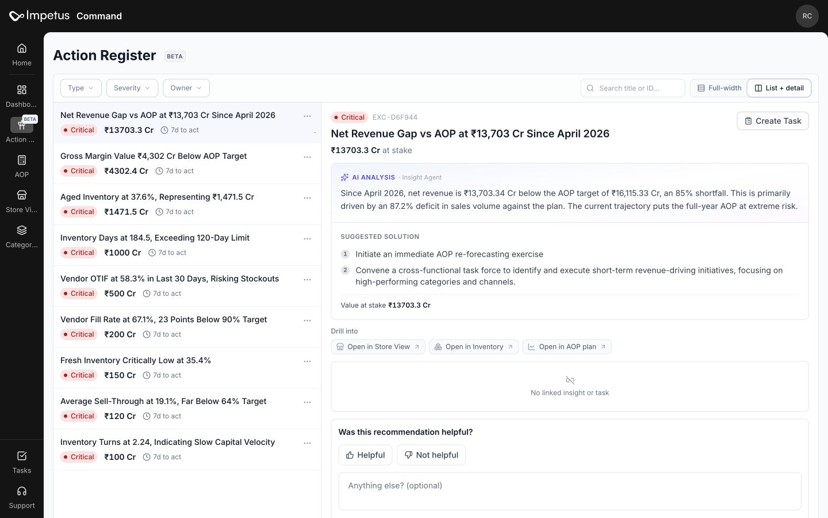Click the search magnifier icon
Screen dimensions: 828x518
click(x=590, y=88)
